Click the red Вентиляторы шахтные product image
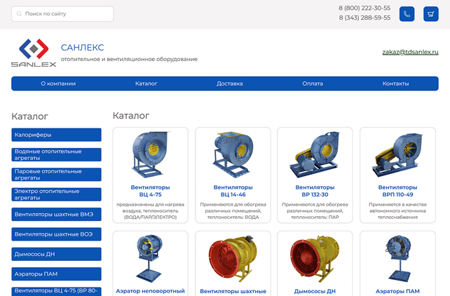This screenshot has width=450, height=296. [233, 258]
